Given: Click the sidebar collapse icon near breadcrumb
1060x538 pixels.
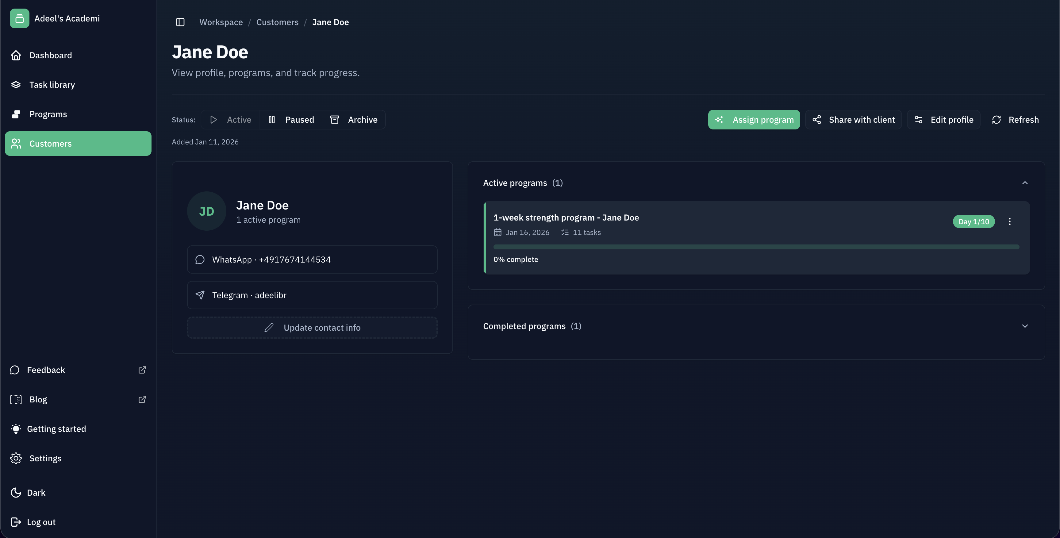Looking at the screenshot, I should point(180,22).
